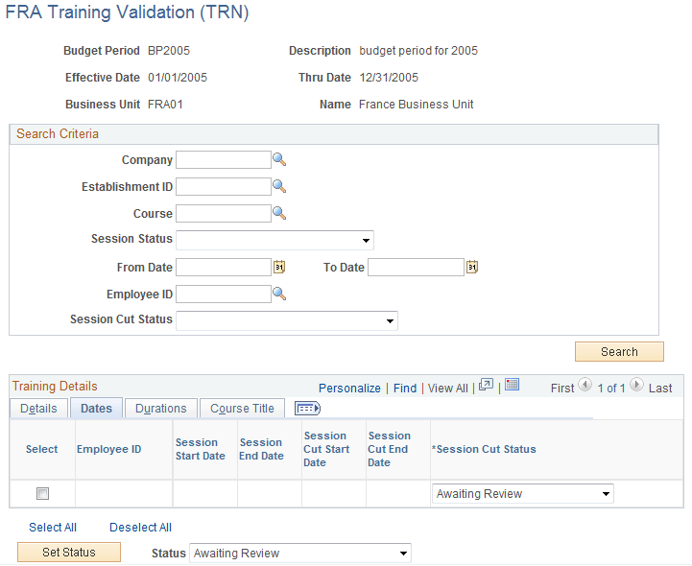This screenshot has width=692, height=566.
Task: Click the Search button
Action: tap(619, 352)
